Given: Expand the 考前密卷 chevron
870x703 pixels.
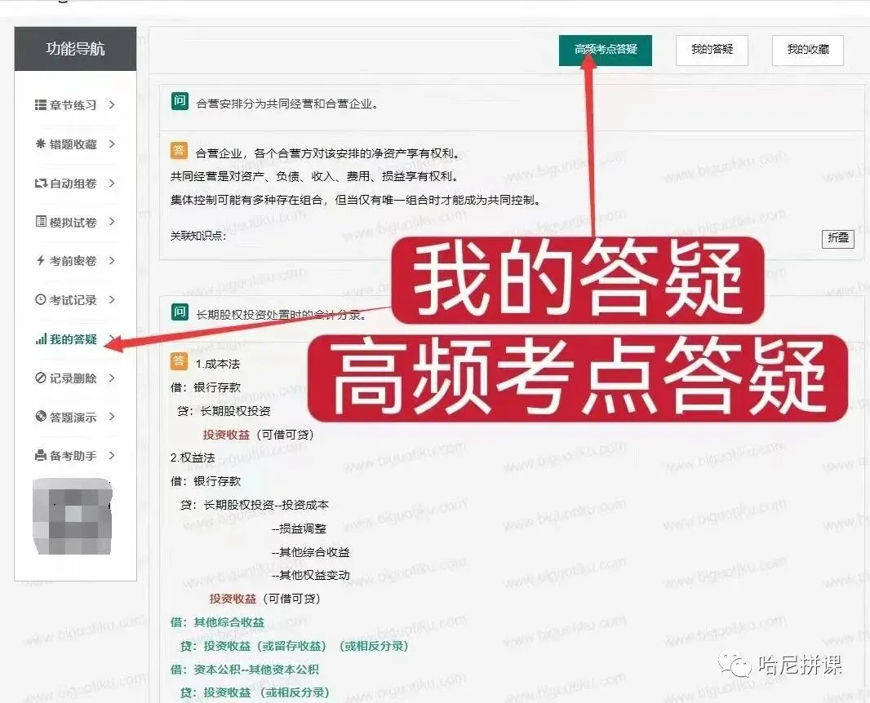Looking at the screenshot, I should (x=112, y=261).
